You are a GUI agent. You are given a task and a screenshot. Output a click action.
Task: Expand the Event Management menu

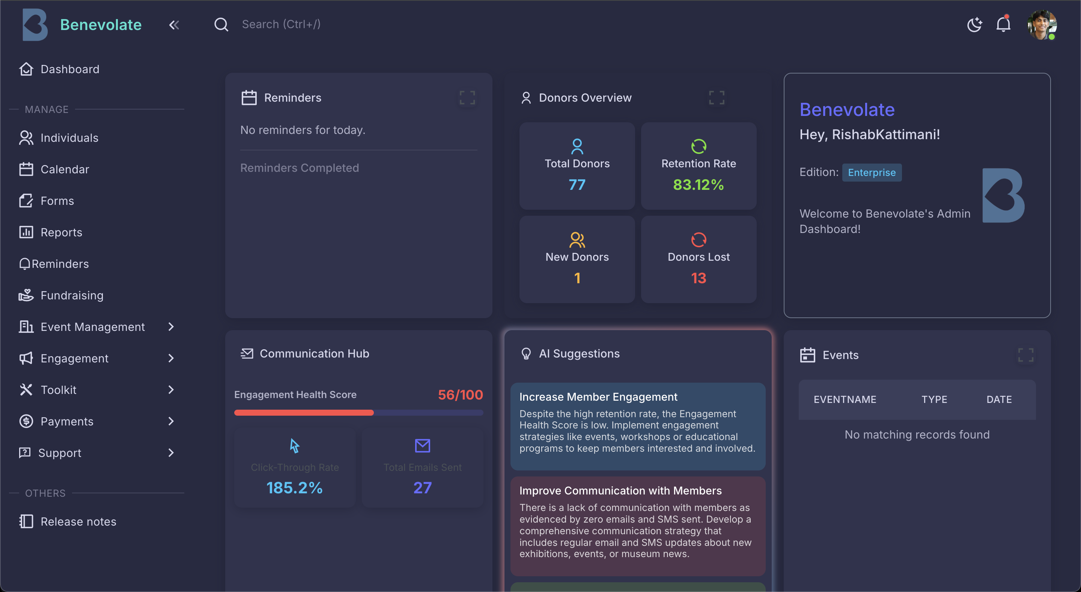[x=171, y=327]
